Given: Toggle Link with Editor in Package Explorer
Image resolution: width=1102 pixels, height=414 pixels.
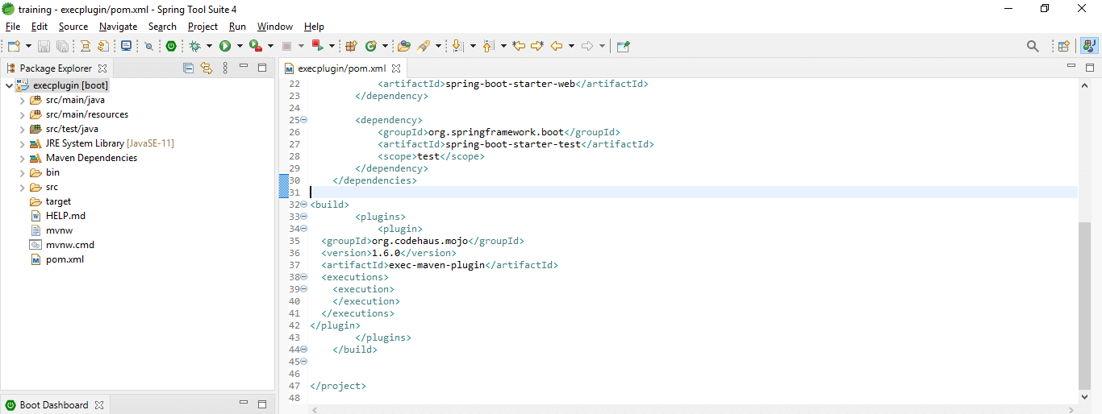Looking at the screenshot, I should [206, 68].
